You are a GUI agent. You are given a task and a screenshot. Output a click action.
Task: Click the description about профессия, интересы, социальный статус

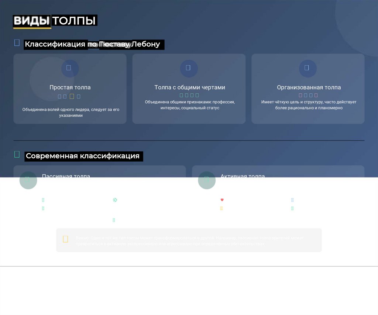(190, 105)
